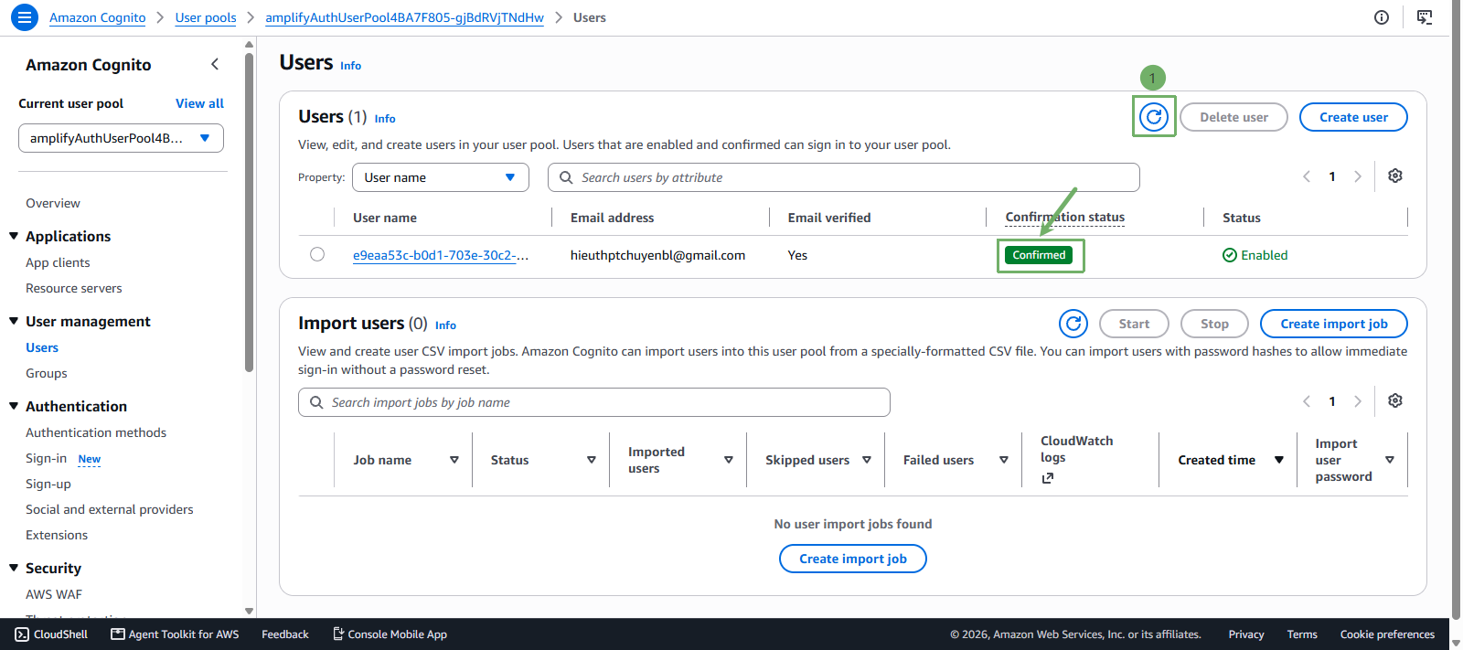Open the current user pool dropdown
Viewport: 1463px width, 650px height.
(x=121, y=138)
